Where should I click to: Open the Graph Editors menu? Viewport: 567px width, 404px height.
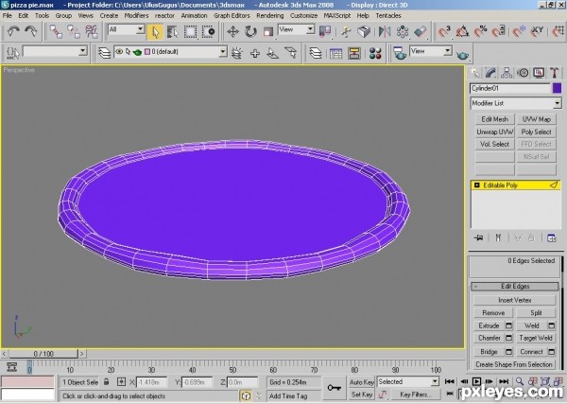coord(232,15)
